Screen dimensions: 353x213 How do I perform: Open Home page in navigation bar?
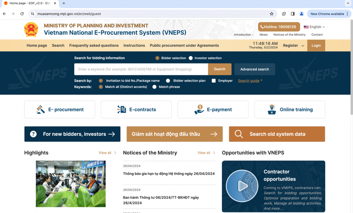pyautogui.click(x=37, y=46)
